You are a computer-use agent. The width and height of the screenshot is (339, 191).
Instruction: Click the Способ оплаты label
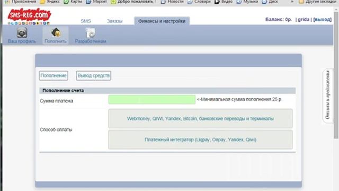pyautogui.click(x=56, y=129)
